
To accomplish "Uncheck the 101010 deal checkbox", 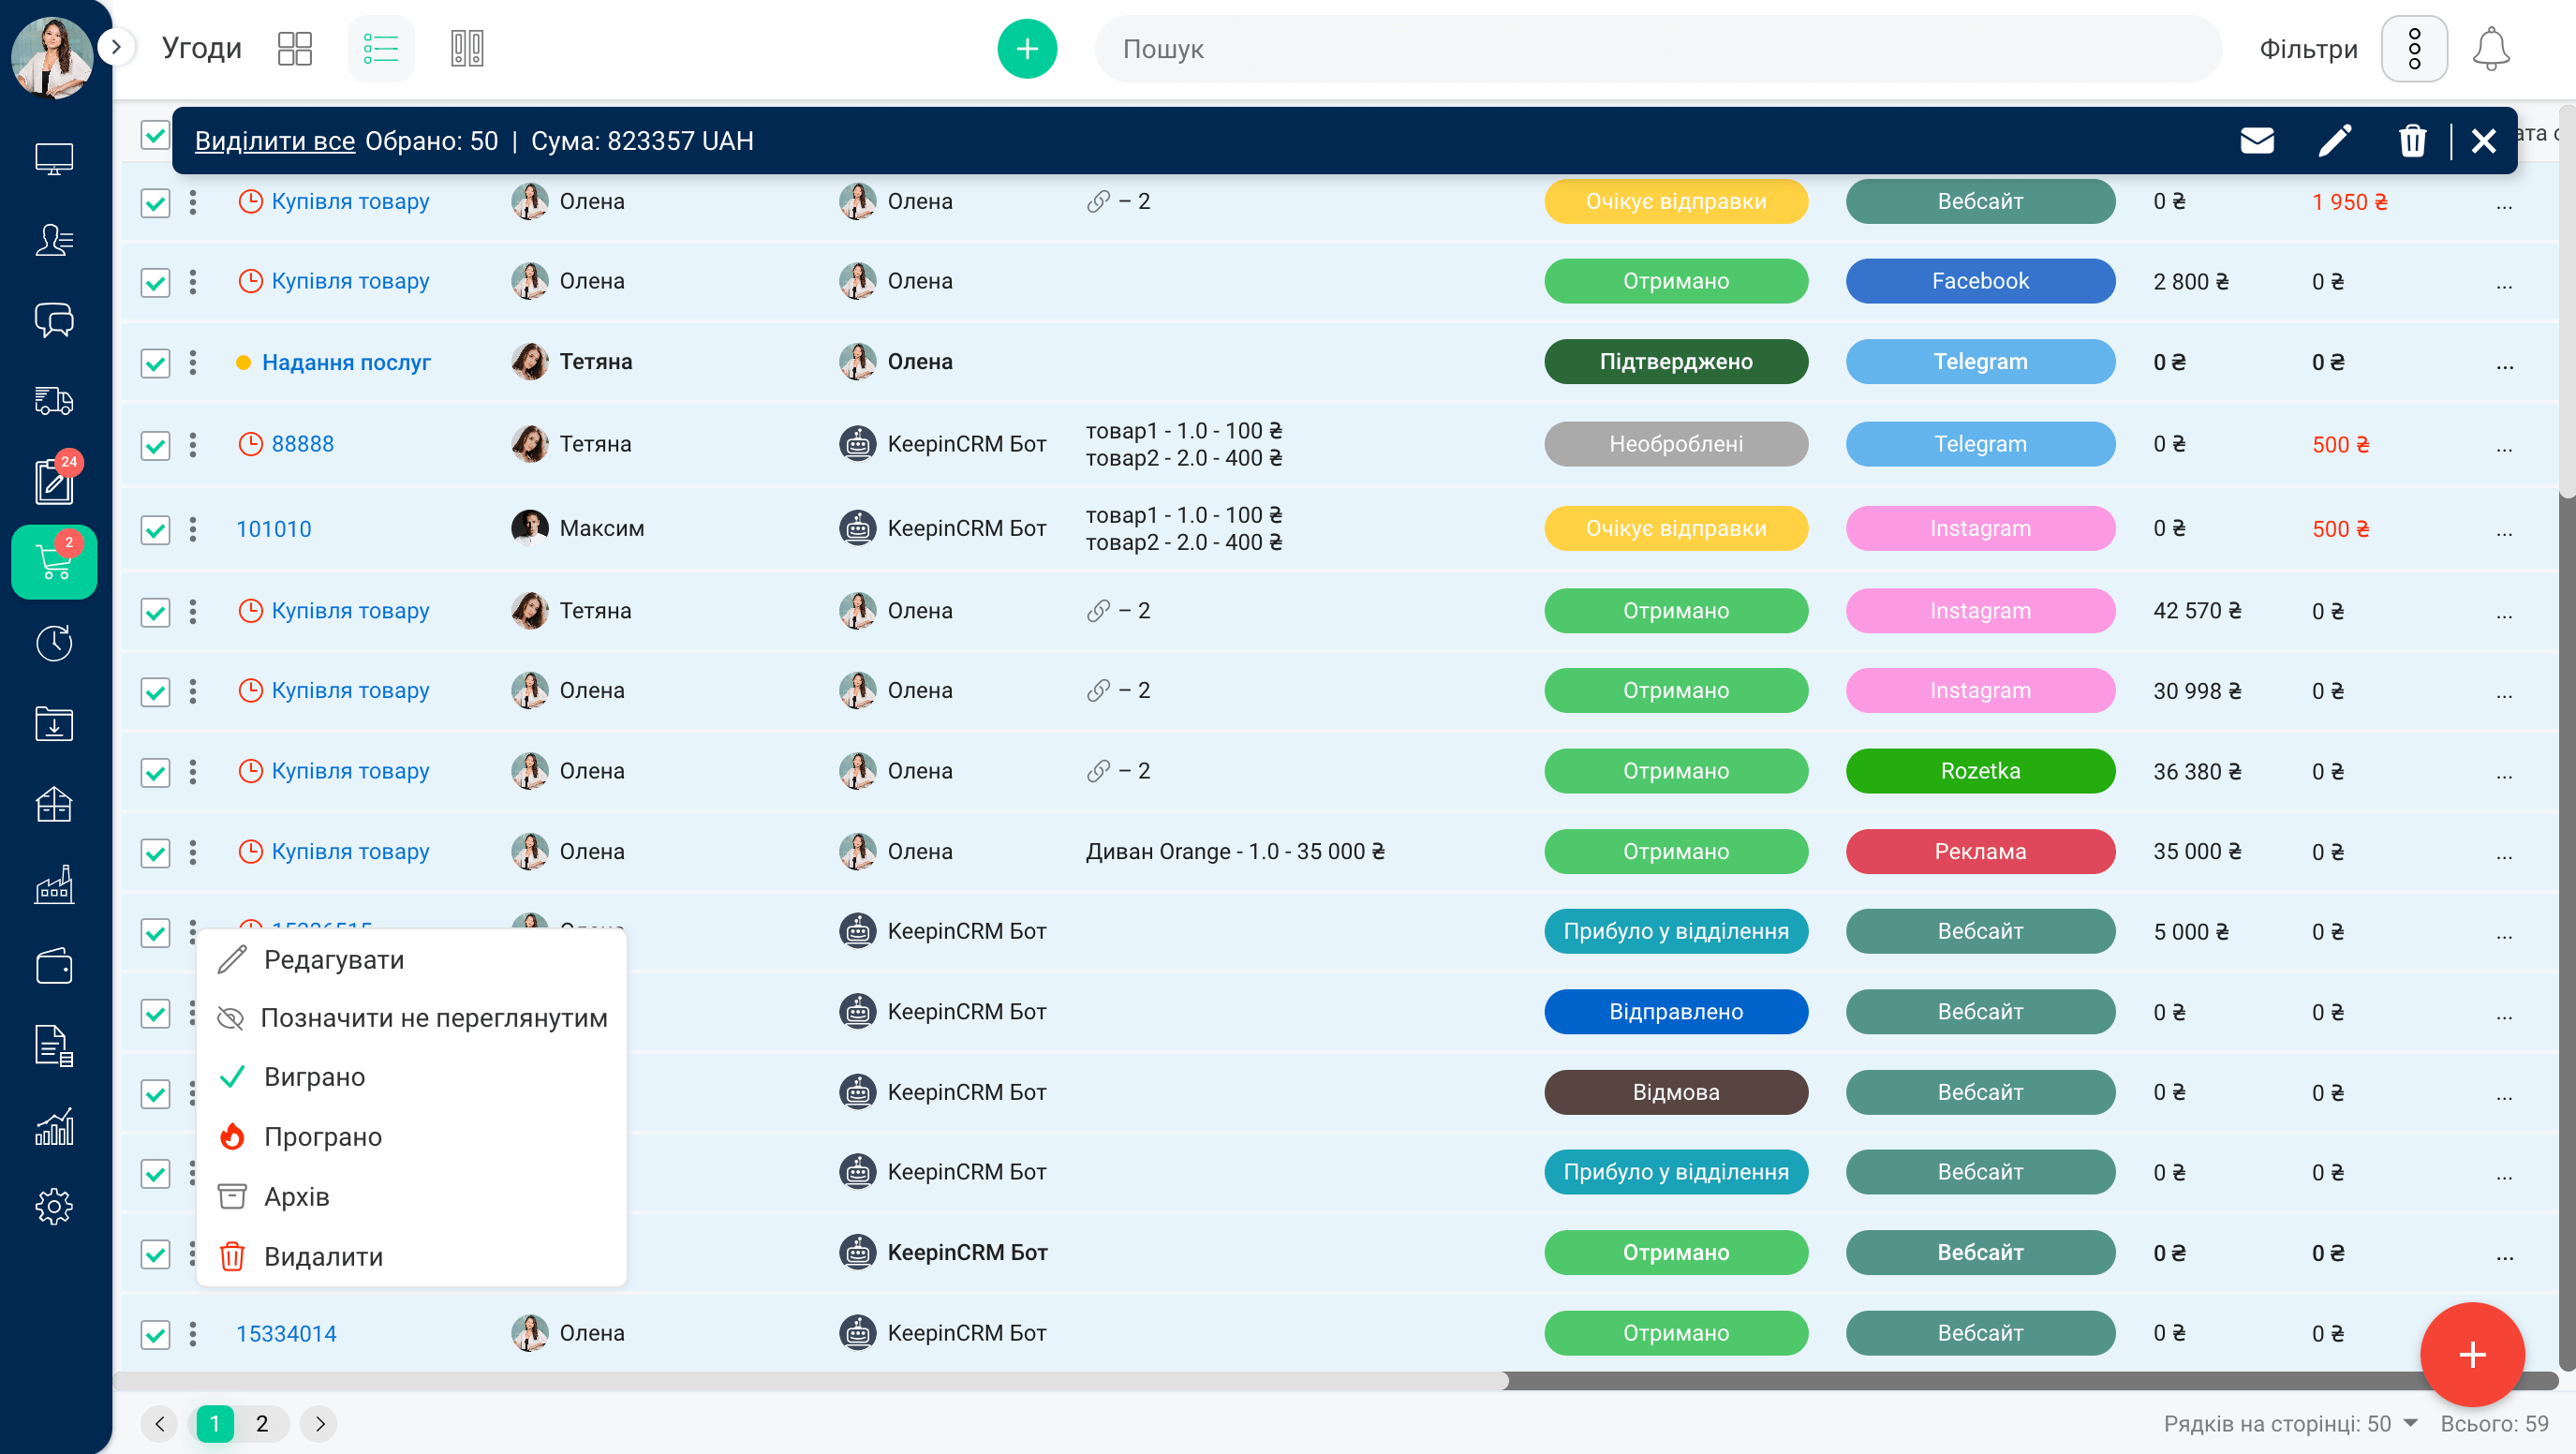I will [155, 530].
